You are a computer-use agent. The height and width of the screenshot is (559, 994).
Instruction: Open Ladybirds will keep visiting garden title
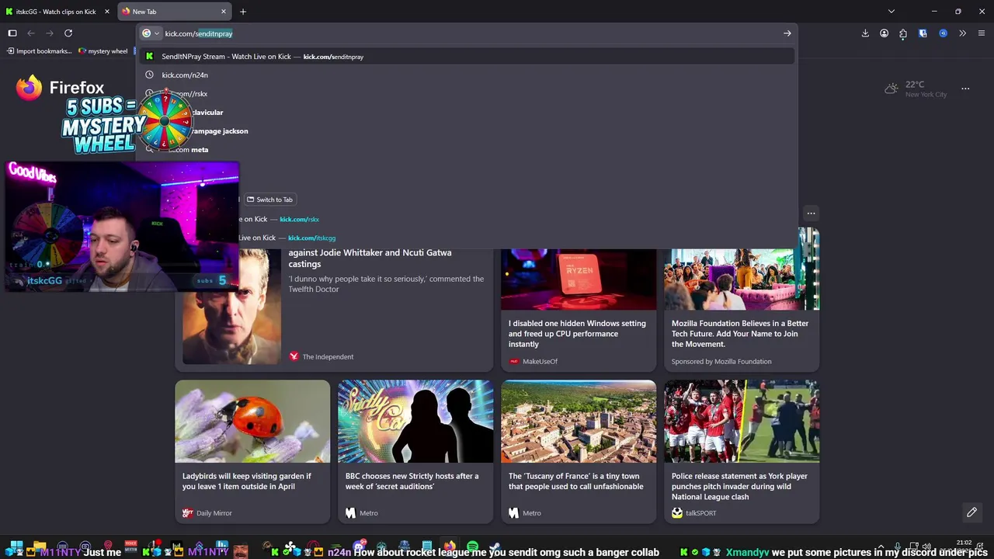tap(247, 481)
